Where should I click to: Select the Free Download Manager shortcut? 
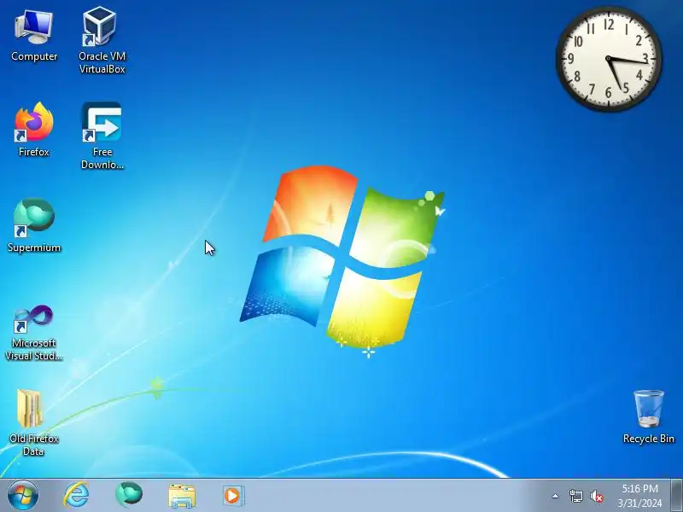coord(102,136)
